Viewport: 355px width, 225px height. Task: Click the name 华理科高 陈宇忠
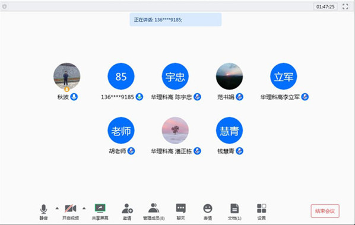coord(172,97)
